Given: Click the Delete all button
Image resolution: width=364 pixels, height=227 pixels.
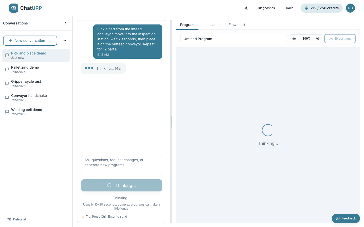Looking at the screenshot, I should click(x=17, y=219).
